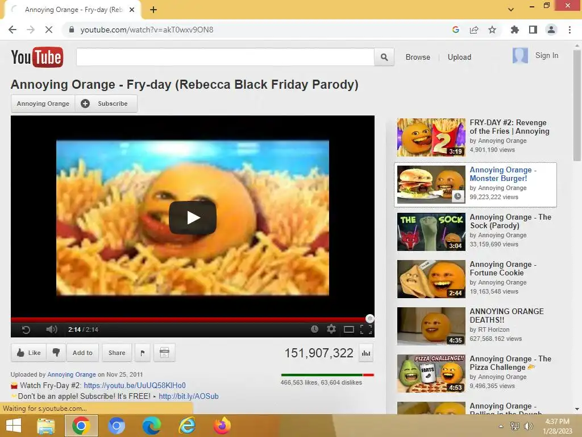Open The Pizza Challenge video title
The width and height of the screenshot is (582, 437).
point(510,362)
